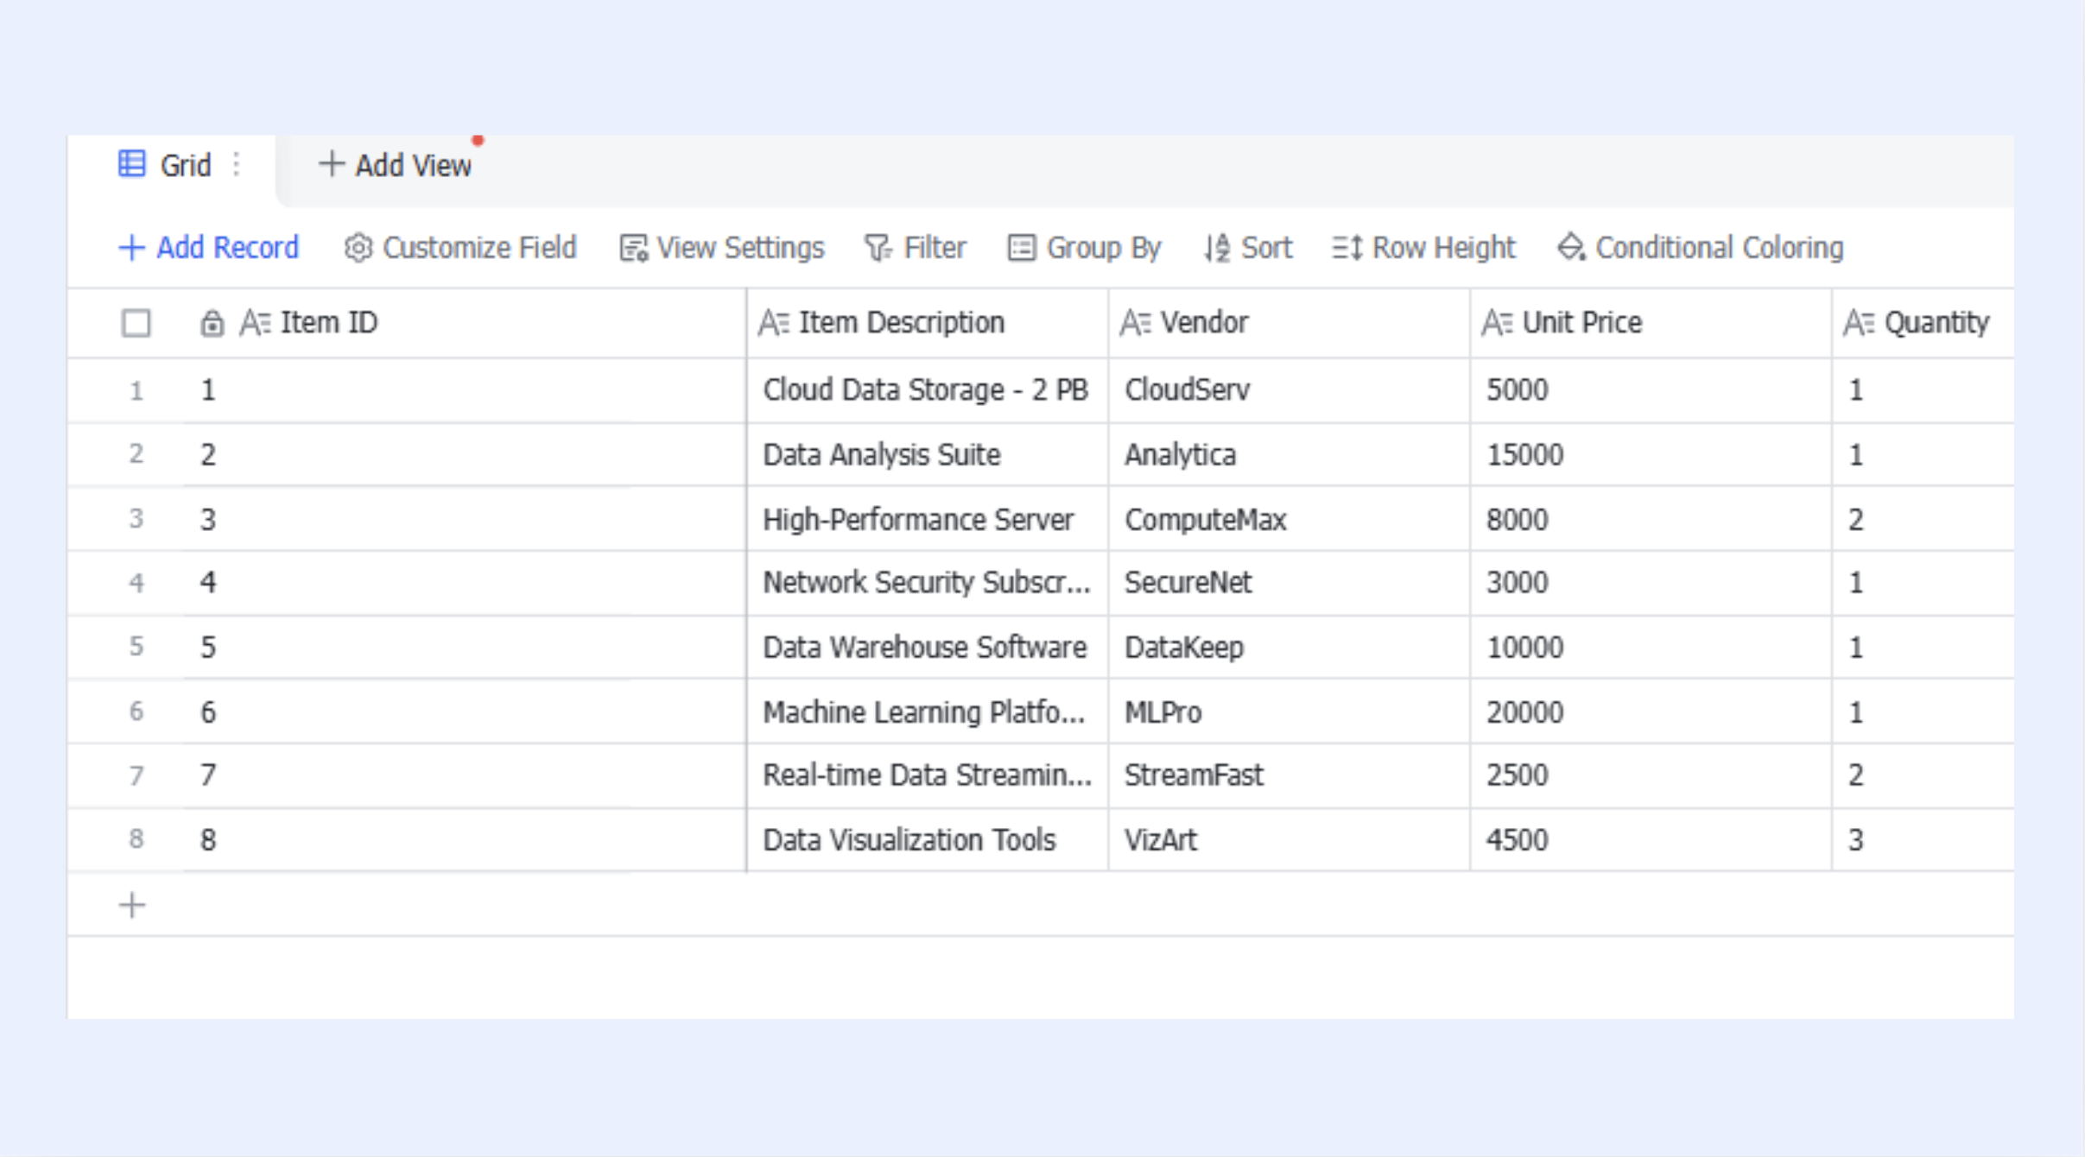Click the plus icon beside Add View
Viewport: 2085px width, 1157px height.
coord(331,164)
